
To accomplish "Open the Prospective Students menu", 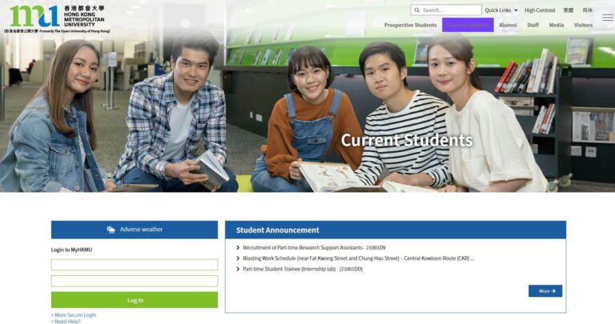I will click(x=410, y=25).
